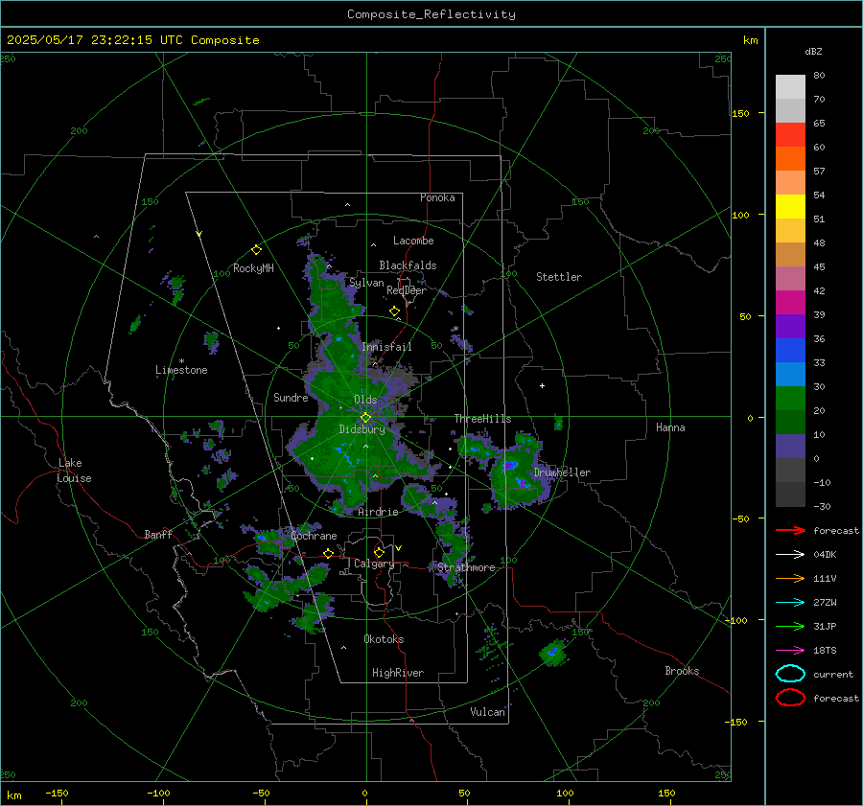Click the RockyMH label
This screenshot has height=806, width=863.
(x=253, y=268)
